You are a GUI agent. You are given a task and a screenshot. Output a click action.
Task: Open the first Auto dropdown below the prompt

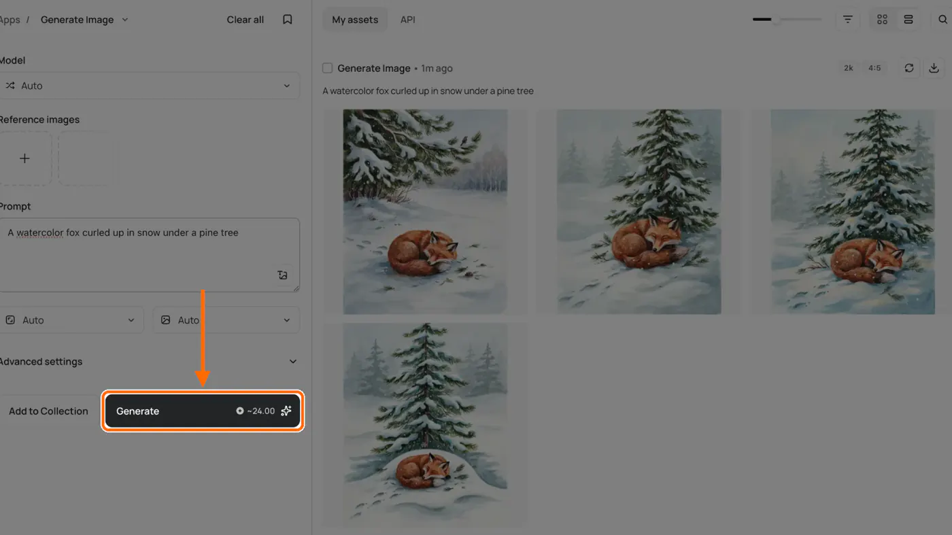pyautogui.click(x=71, y=320)
